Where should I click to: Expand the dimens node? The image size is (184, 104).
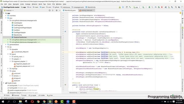[x=10, y=76]
